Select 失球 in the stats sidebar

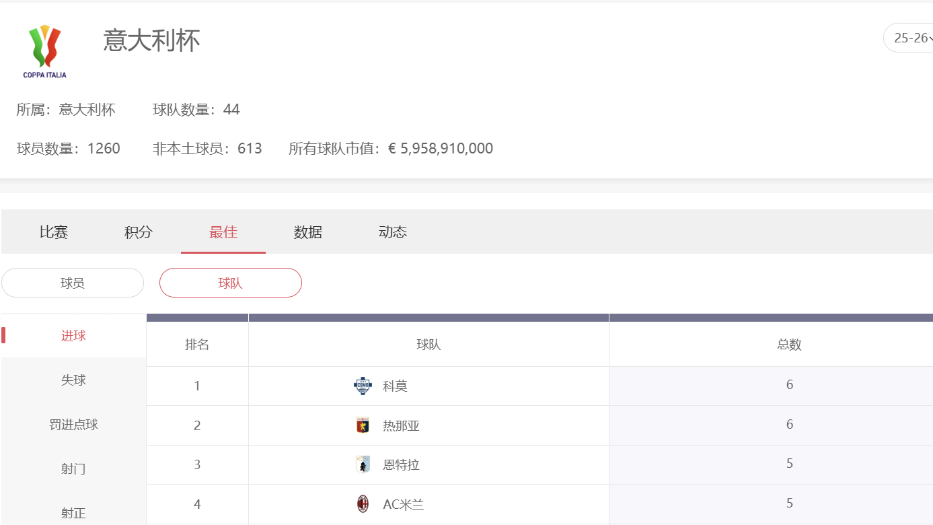tap(73, 380)
